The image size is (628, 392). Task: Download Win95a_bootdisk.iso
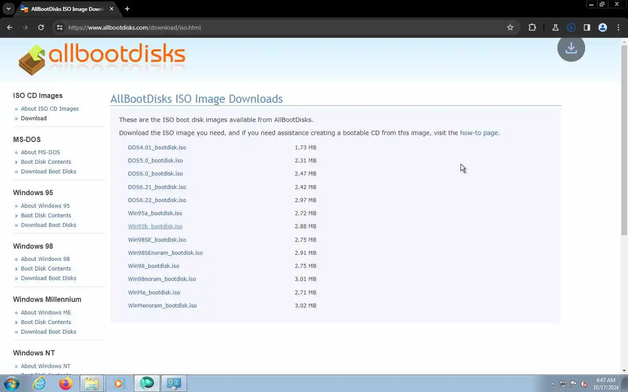(155, 213)
